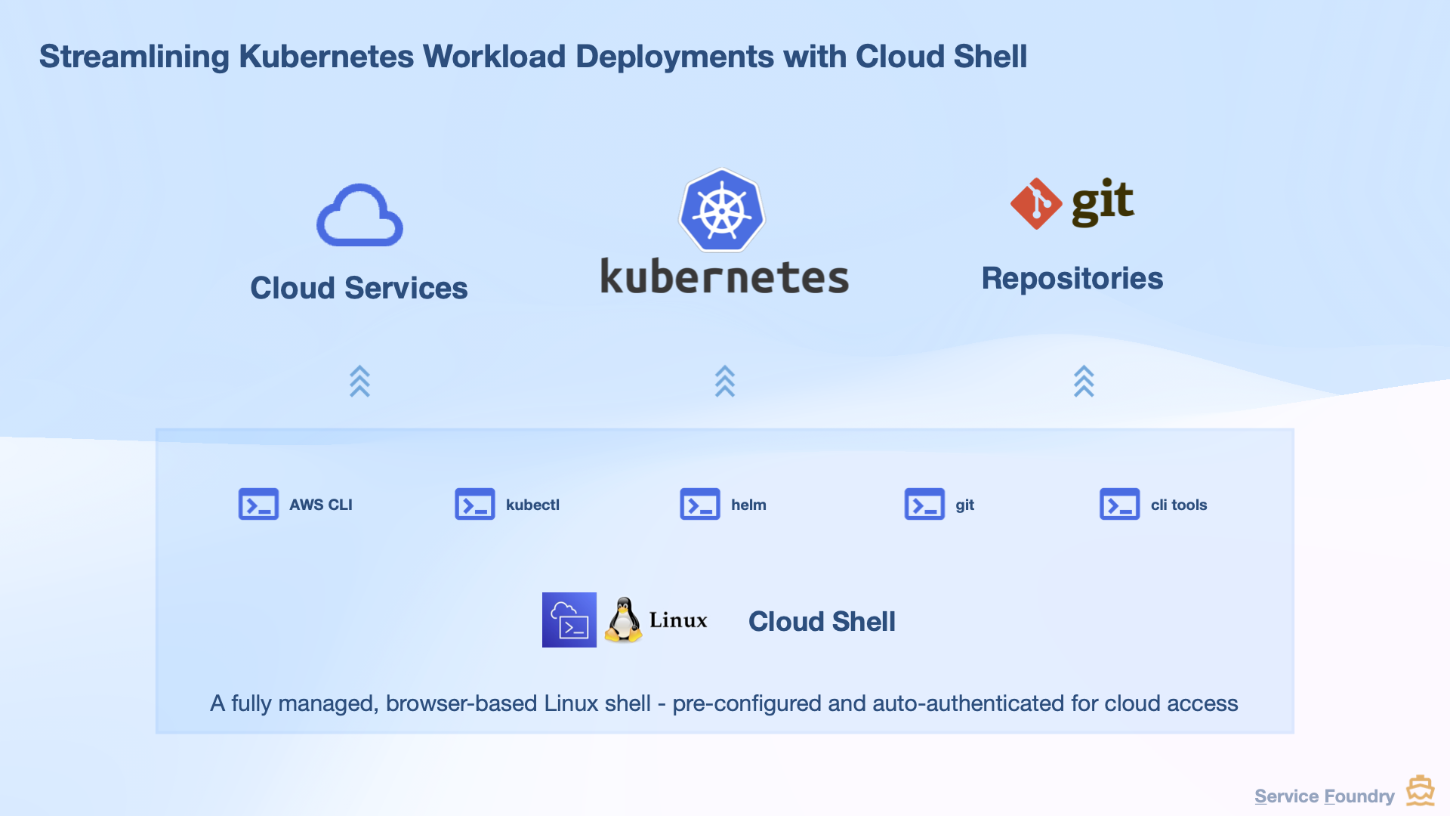This screenshot has height=816, width=1450.
Task: Click the kubectl terminal icon
Action: click(x=474, y=504)
